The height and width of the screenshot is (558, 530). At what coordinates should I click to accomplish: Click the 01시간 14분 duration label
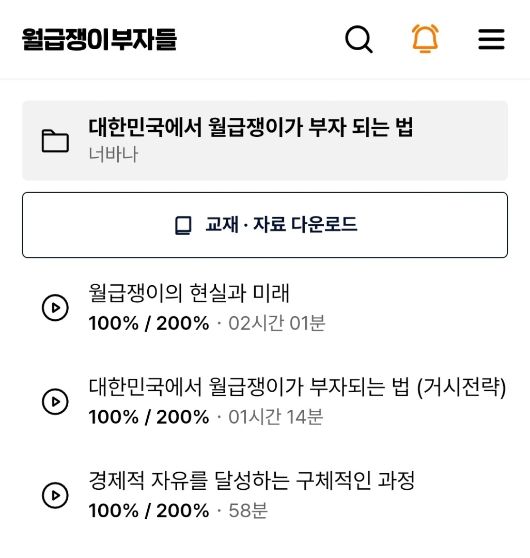(x=276, y=417)
